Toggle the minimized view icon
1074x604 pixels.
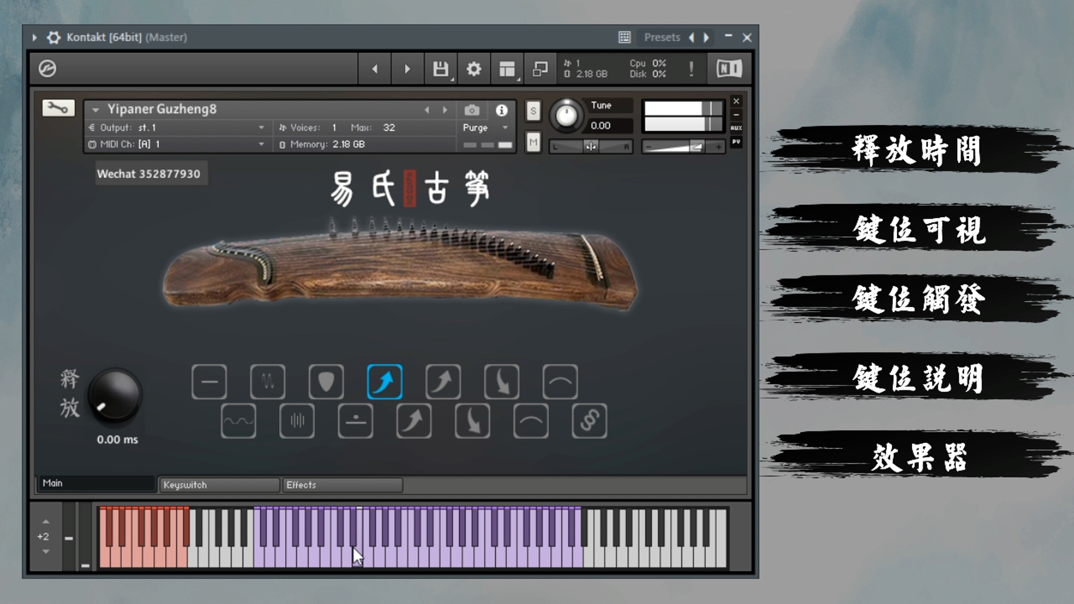click(540, 69)
